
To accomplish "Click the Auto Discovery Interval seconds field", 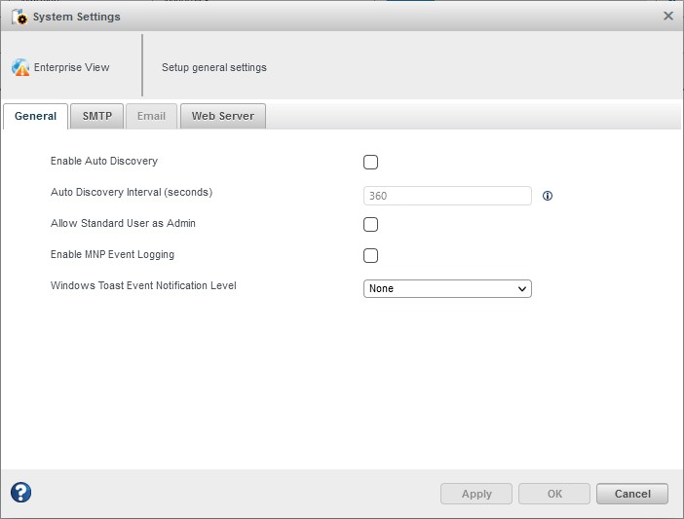I will point(447,196).
